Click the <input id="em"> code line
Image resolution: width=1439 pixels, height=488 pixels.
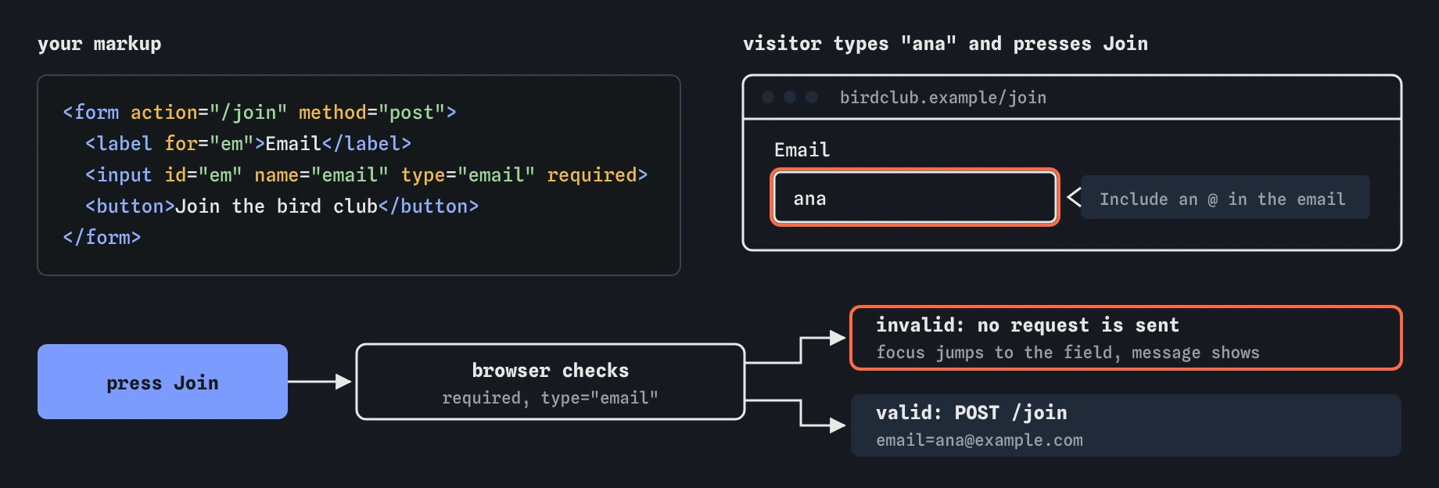click(x=366, y=175)
